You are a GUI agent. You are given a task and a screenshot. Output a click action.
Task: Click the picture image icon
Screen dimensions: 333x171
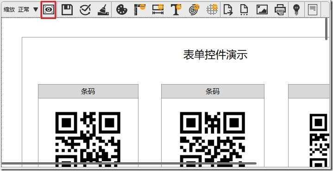click(262, 10)
